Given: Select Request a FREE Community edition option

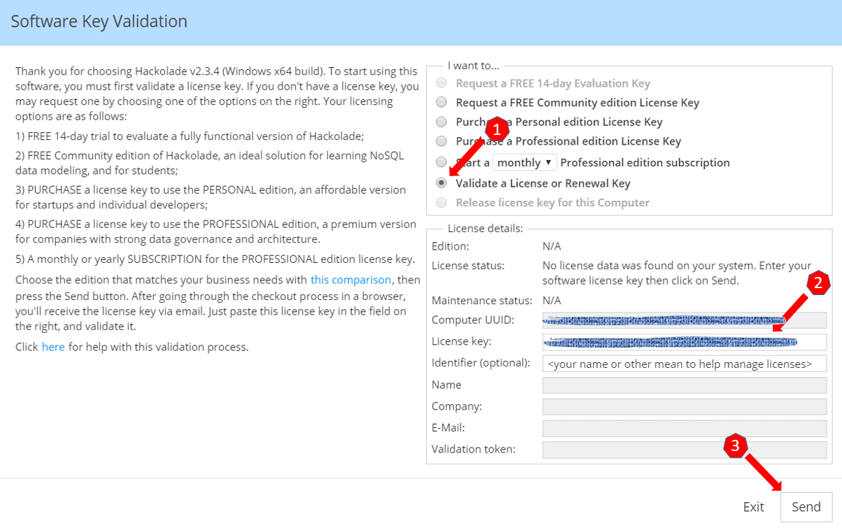Looking at the screenshot, I should click(441, 103).
